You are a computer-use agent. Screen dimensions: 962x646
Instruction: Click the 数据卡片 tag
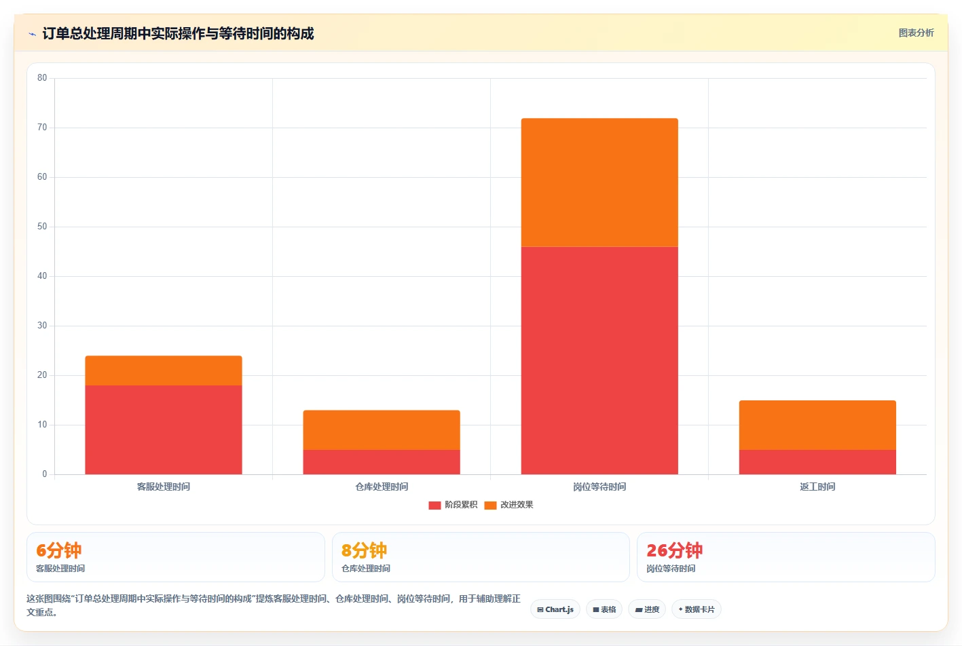pos(697,609)
